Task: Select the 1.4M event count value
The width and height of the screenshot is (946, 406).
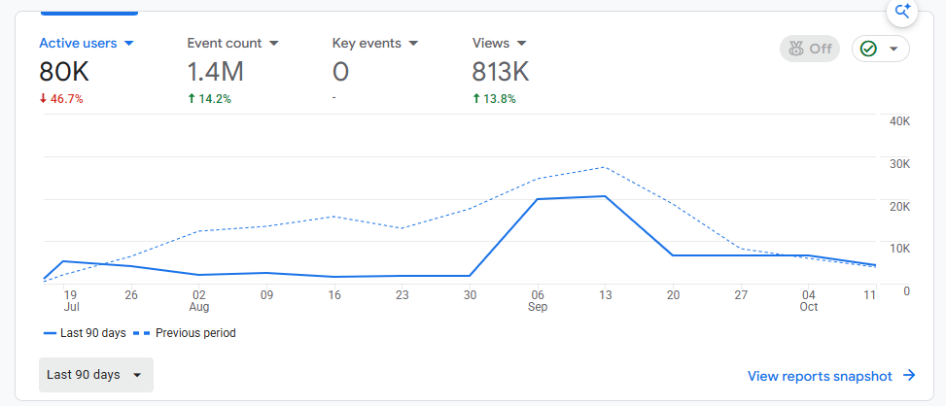Action: point(216,72)
